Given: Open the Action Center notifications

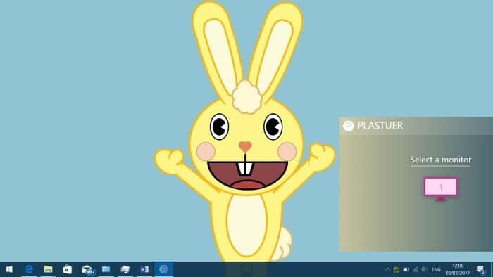Looking at the screenshot, I should point(480,269).
